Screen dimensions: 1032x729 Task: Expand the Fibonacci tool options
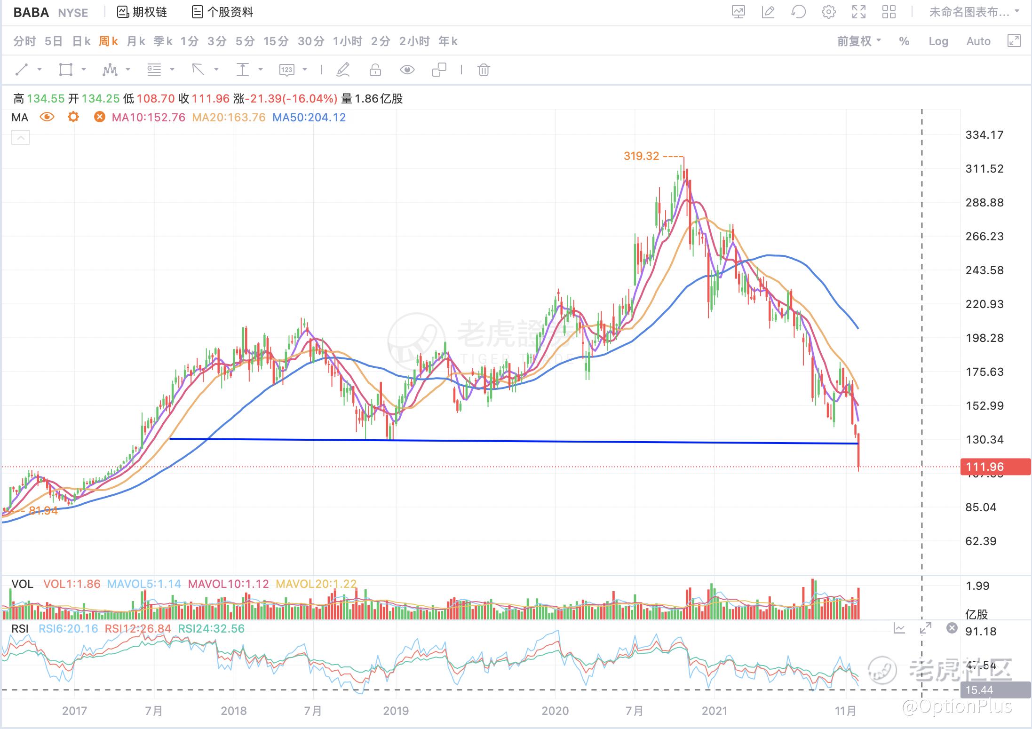coord(172,69)
